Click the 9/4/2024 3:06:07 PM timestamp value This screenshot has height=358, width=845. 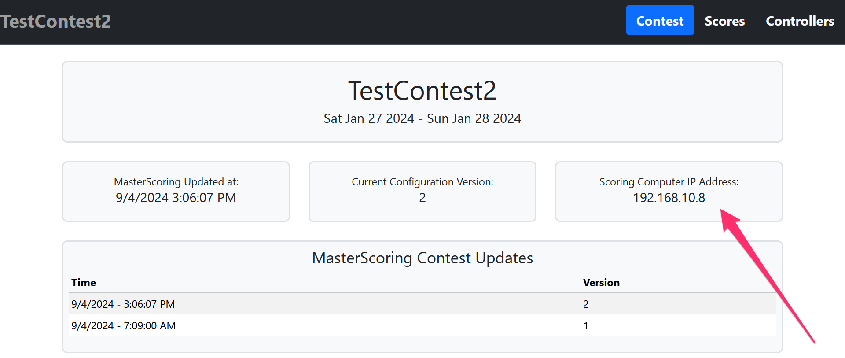(176, 198)
